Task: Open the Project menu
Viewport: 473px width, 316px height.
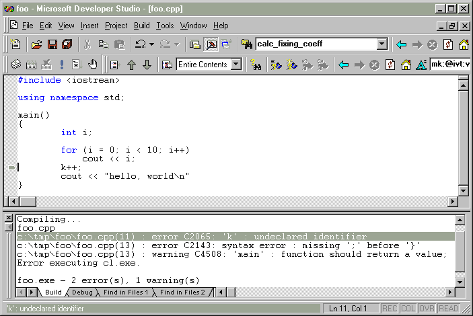Action: (116, 26)
